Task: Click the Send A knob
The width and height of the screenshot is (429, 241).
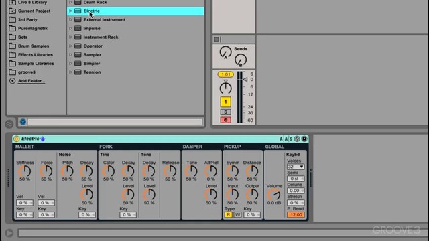Action: 225,52
